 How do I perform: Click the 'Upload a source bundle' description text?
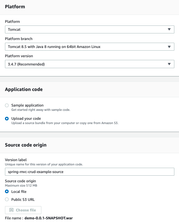(x=65, y=123)
